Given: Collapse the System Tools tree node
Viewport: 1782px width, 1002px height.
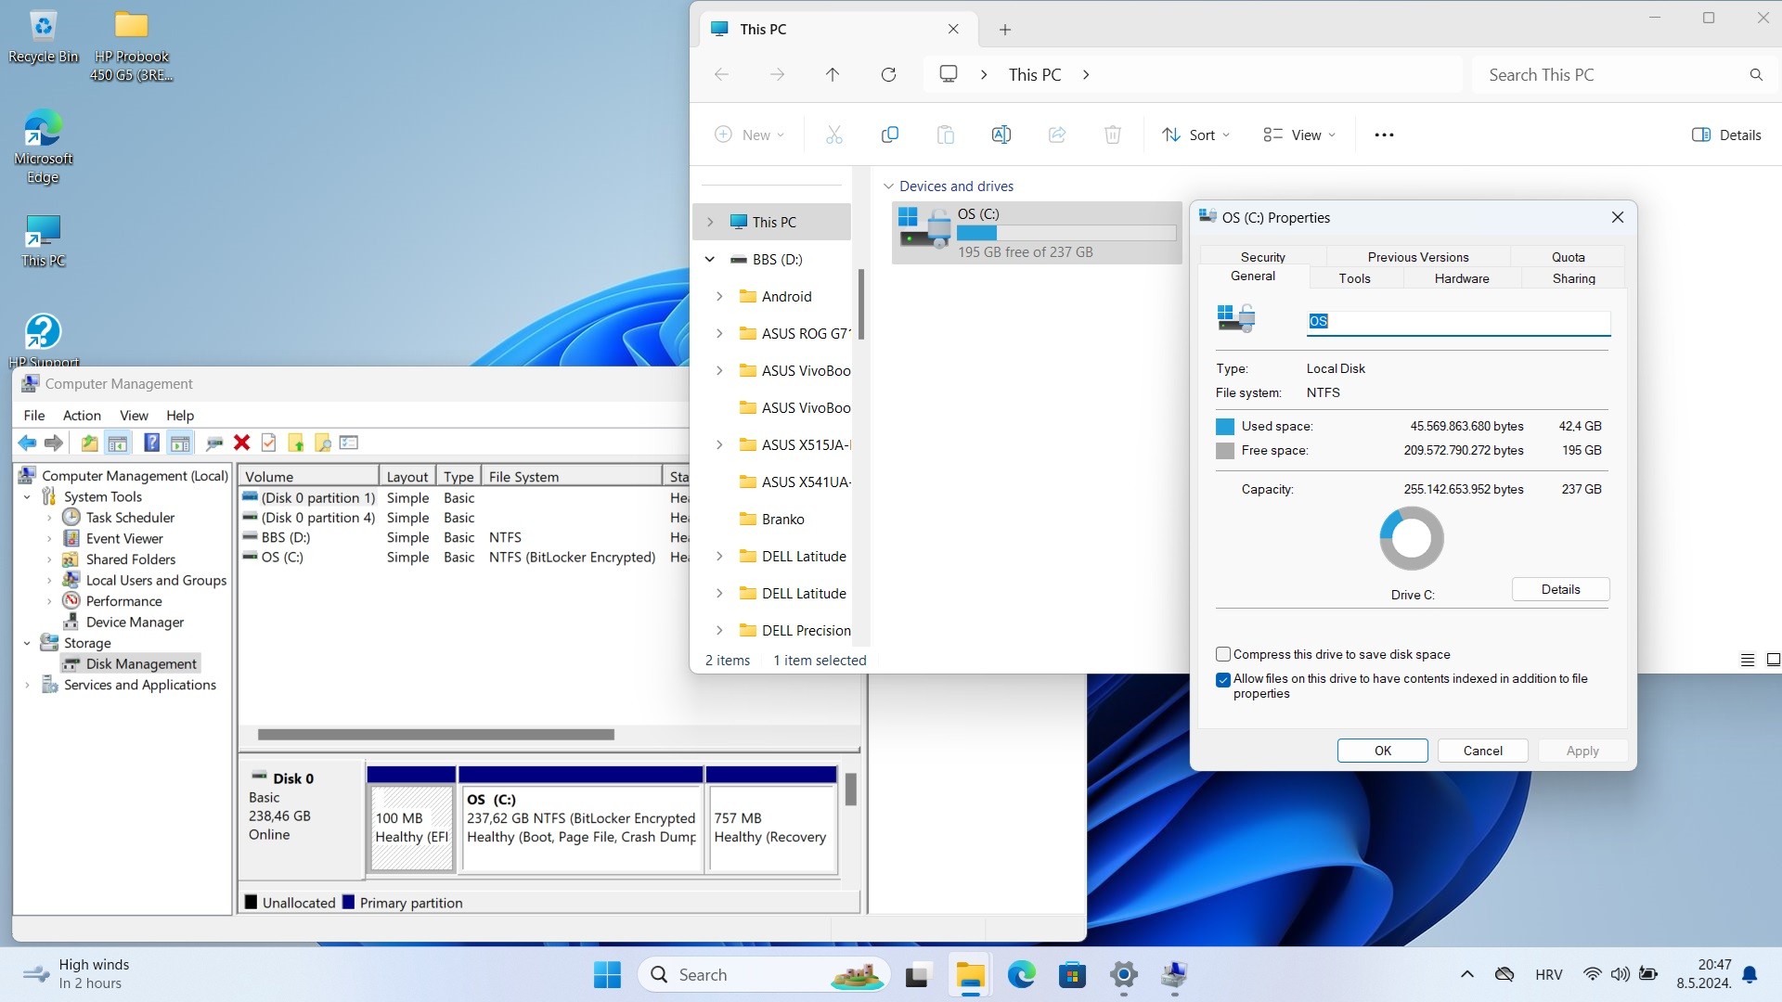Looking at the screenshot, I should tap(27, 497).
